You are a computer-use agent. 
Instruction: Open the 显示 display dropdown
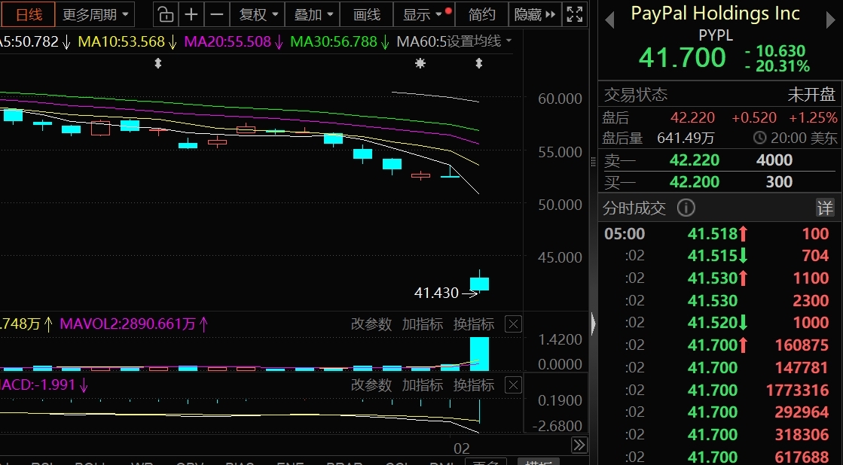point(425,14)
